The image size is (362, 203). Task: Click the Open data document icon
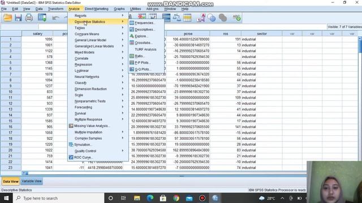[x=7, y=17]
